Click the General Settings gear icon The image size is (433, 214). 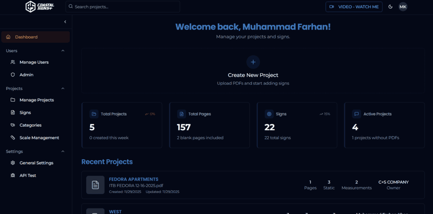[x=13, y=163]
